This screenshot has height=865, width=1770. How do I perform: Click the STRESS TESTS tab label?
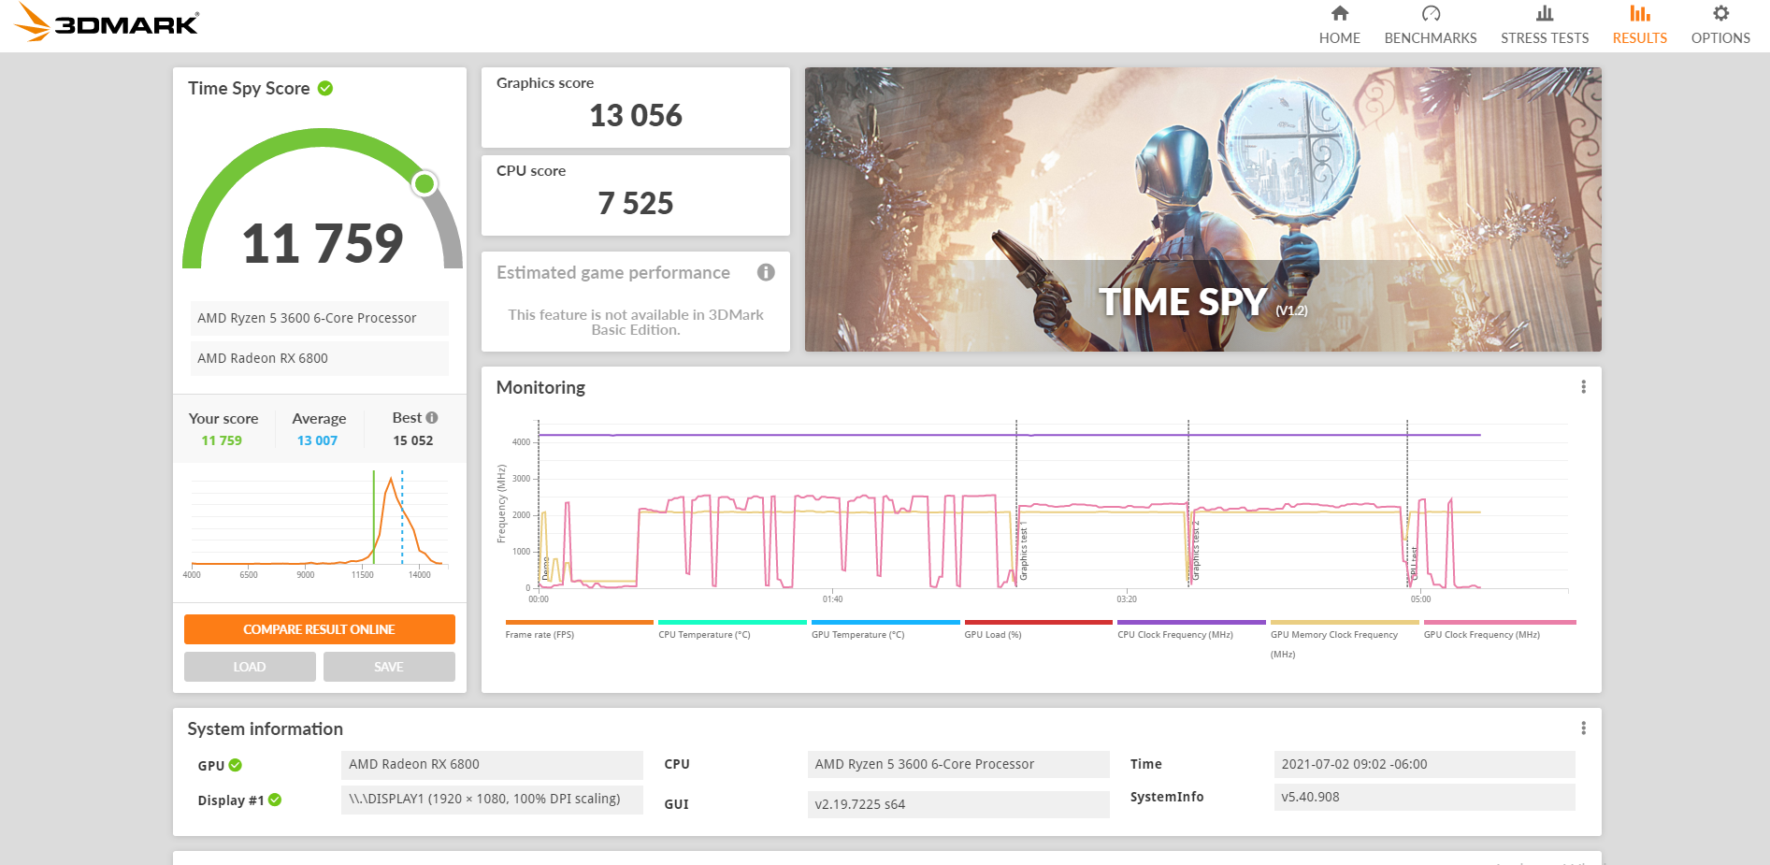click(x=1545, y=38)
